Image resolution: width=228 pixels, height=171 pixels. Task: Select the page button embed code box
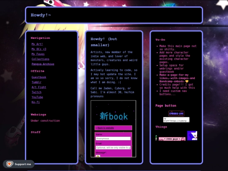[x=176, y=119]
